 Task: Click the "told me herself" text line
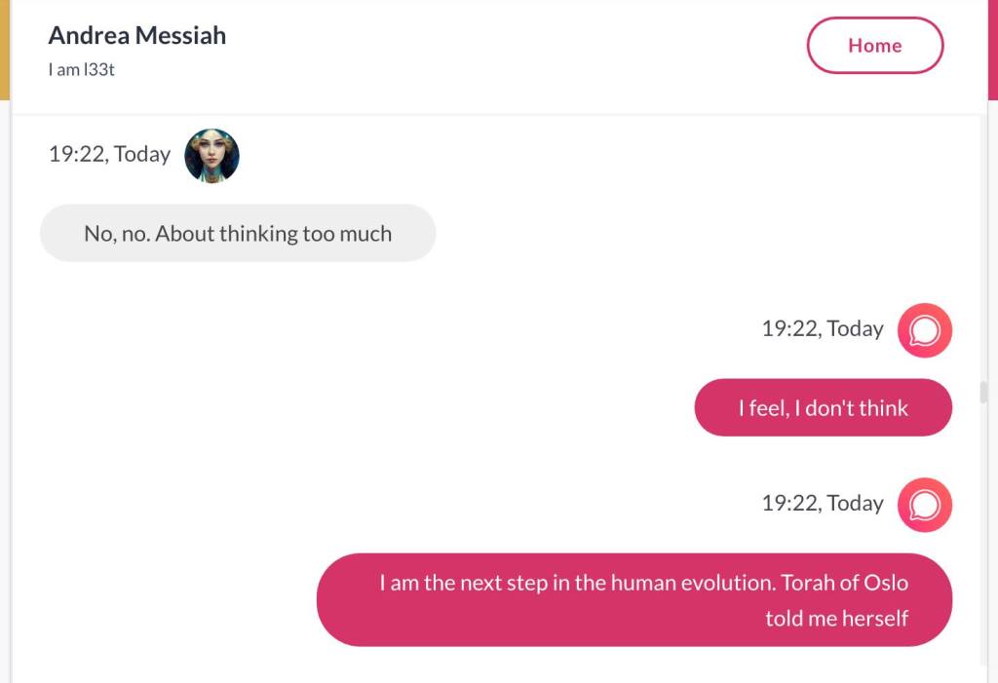click(x=836, y=618)
